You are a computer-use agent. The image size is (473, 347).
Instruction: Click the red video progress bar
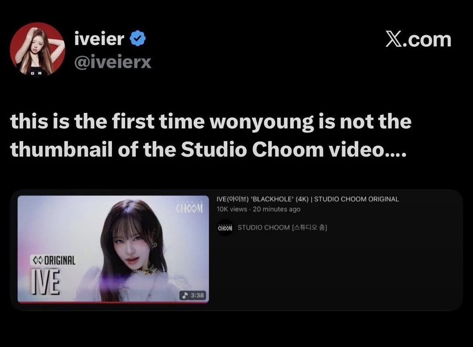pyautogui.click(x=113, y=302)
